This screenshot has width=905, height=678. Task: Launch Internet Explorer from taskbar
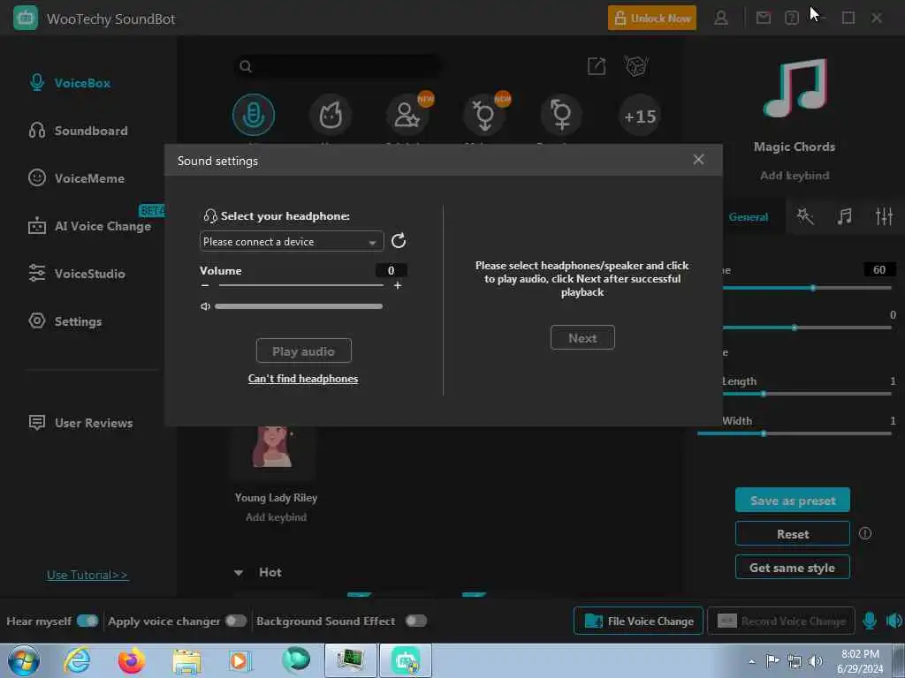pos(77,660)
